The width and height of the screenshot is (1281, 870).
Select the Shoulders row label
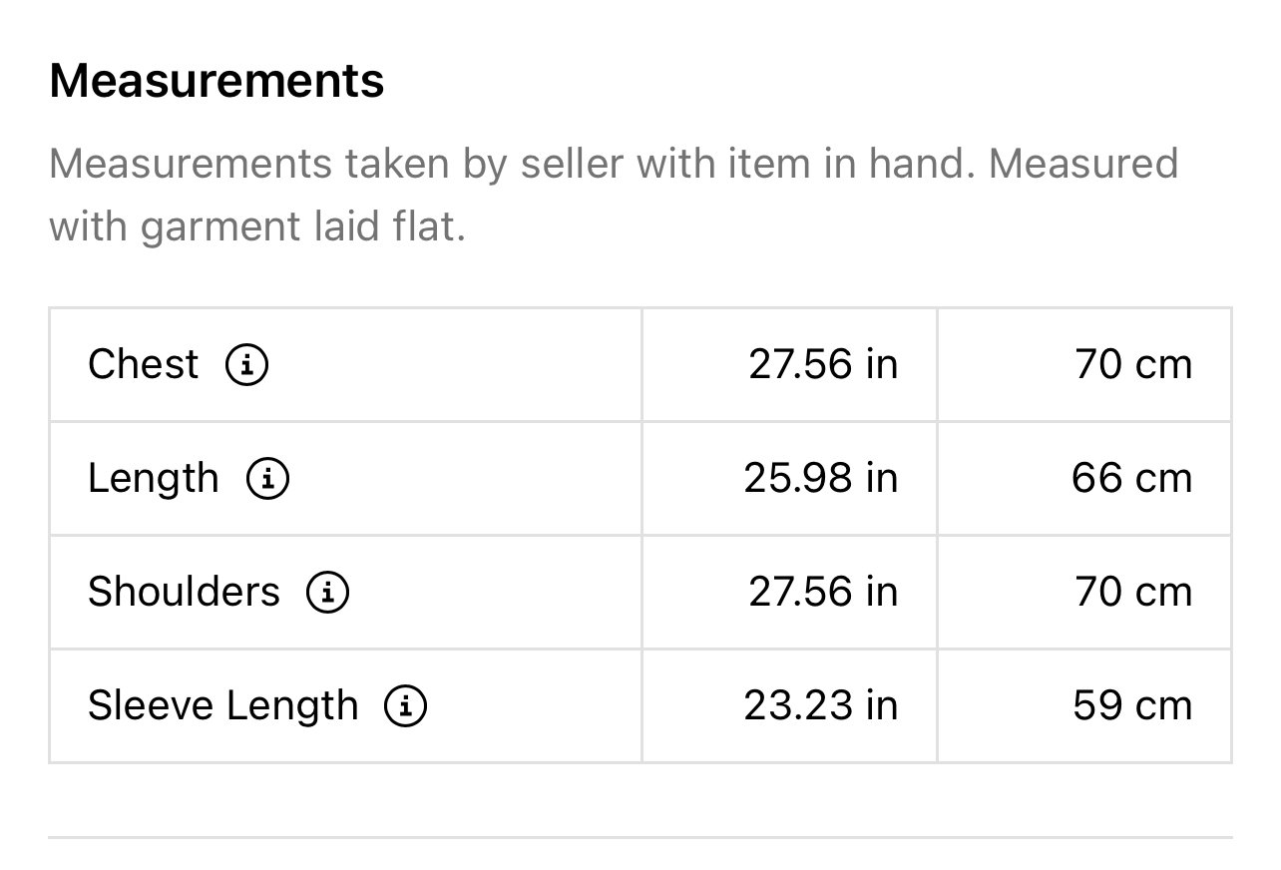[185, 593]
